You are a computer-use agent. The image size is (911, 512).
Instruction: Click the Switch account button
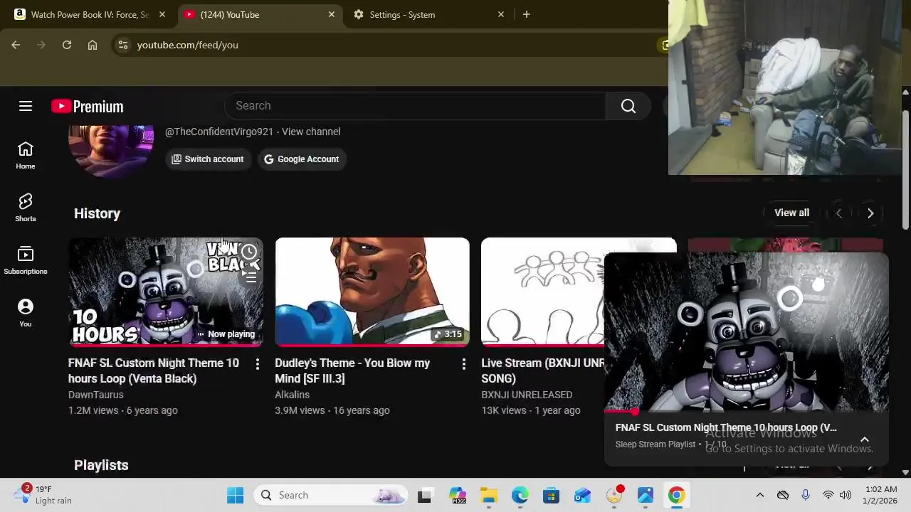(x=208, y=159)
